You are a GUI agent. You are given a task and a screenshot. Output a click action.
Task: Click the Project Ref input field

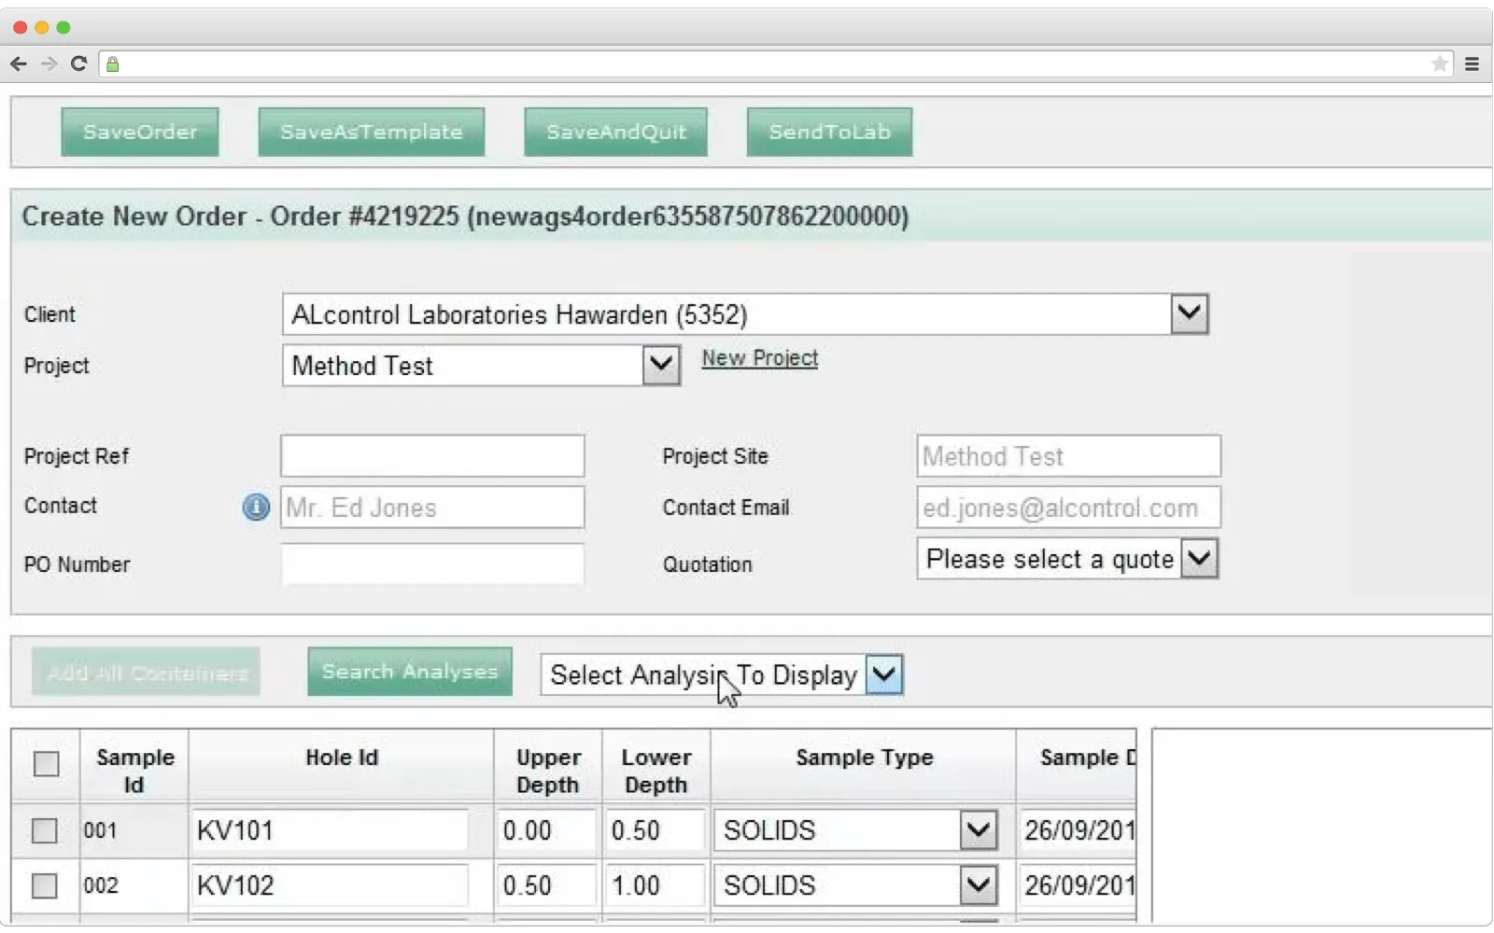432,456
